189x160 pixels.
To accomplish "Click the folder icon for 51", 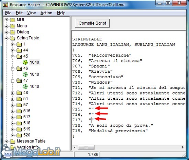I will tap(19, 99).
